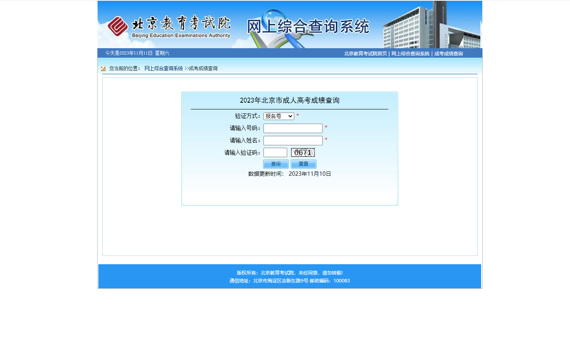The width and height of the screenshot is (570, 361).
Task: Click the Beijing Education Examinations Authority logo
Action: [x=169, y=26]
